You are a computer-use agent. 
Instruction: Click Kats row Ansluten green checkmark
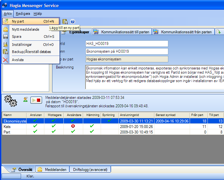[x=35, y=126]
